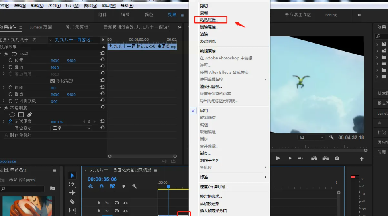The image size is (388, 216).
Task: Choose 添加帧定格 from context menu
Action: click(x=210, y=204)
